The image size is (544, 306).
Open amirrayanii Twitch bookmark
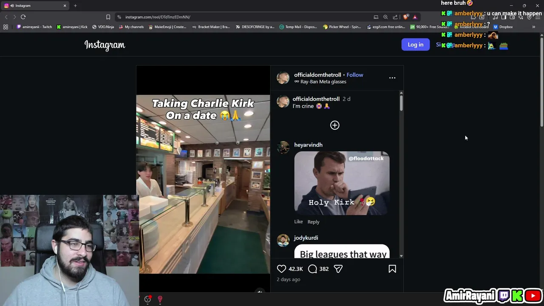pos(34,27)
